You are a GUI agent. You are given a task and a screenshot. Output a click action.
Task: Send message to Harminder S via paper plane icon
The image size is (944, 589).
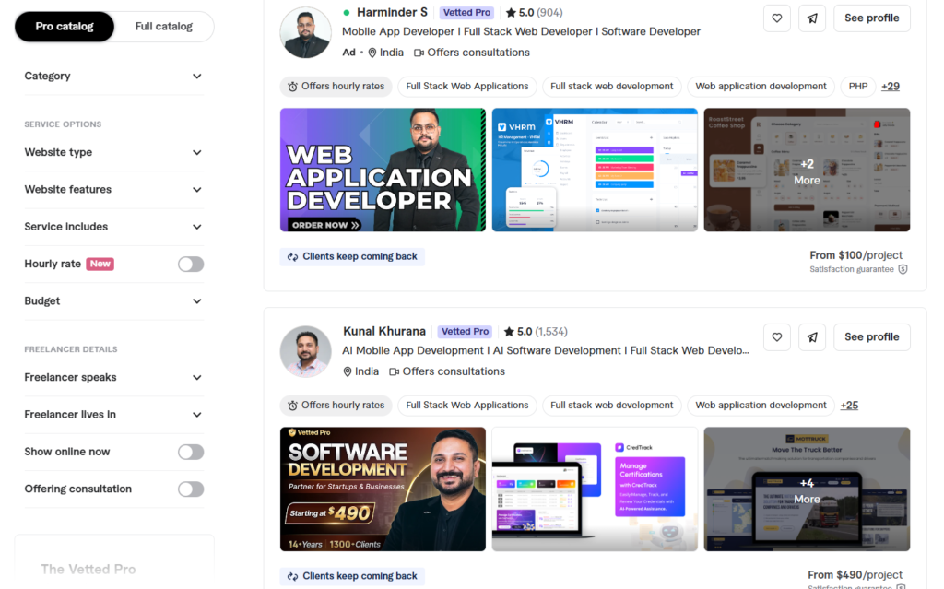click(812, 18)
